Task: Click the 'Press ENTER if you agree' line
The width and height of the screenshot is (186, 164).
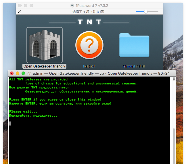Action: pos(55,99)
